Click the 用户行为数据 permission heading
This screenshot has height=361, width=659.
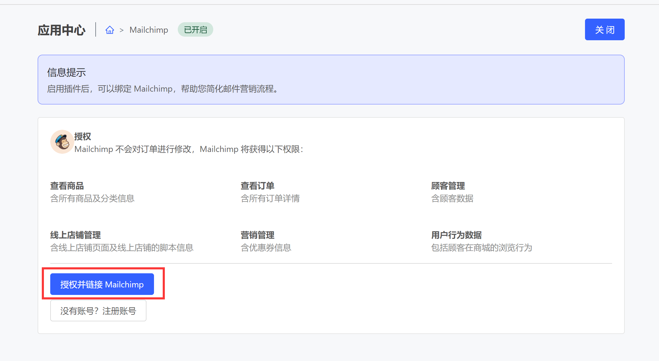click(456, 235)
